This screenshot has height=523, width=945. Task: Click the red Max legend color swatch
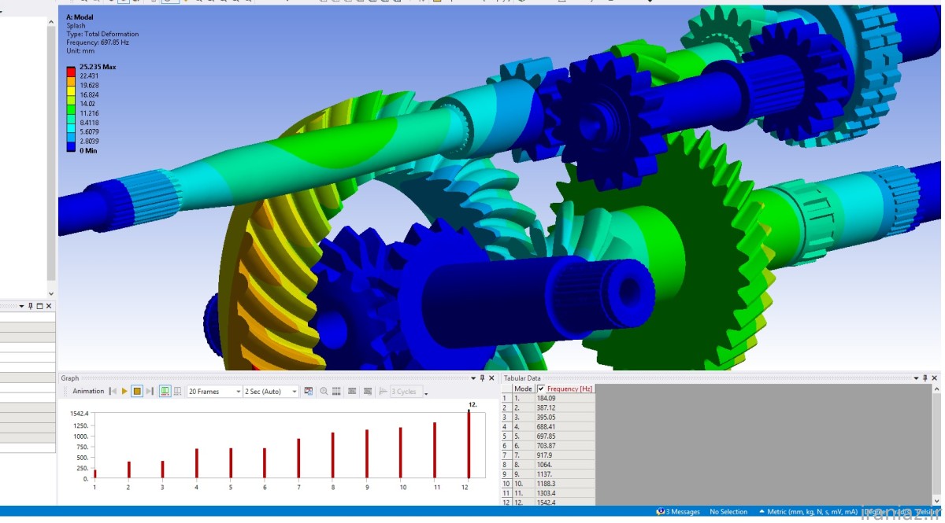coord(72,68)
